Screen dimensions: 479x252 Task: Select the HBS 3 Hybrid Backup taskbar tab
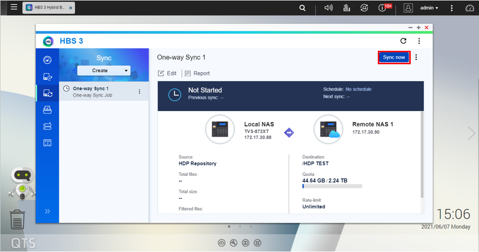pos(49,8)
